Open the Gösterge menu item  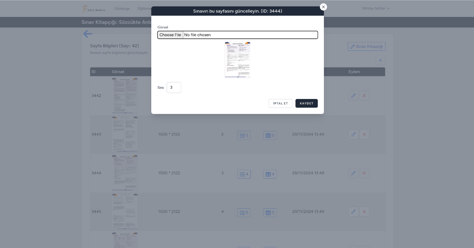pos(122,9)
